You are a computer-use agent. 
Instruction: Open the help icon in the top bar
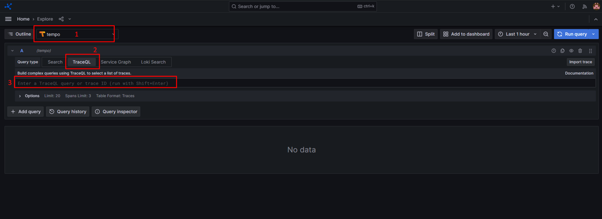[x=572, y=7]
